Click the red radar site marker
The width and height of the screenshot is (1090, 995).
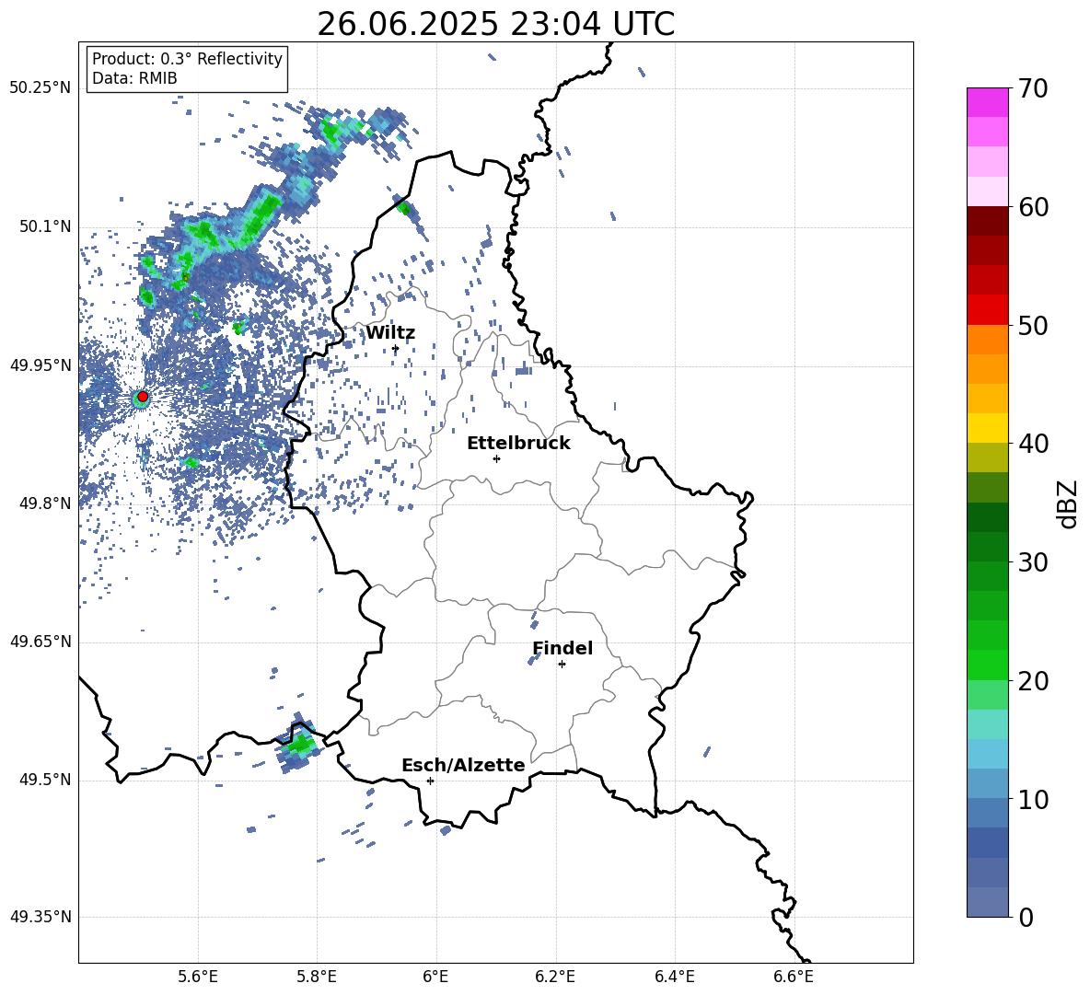pyautogui.click(x=143, y=397)
